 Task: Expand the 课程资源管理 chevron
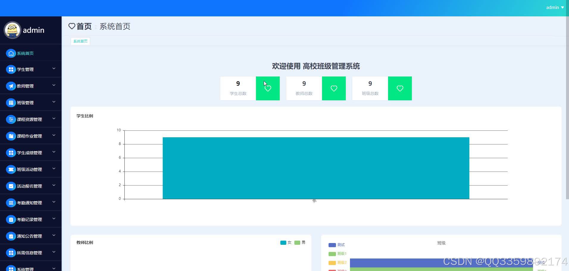tap(54, 119)
